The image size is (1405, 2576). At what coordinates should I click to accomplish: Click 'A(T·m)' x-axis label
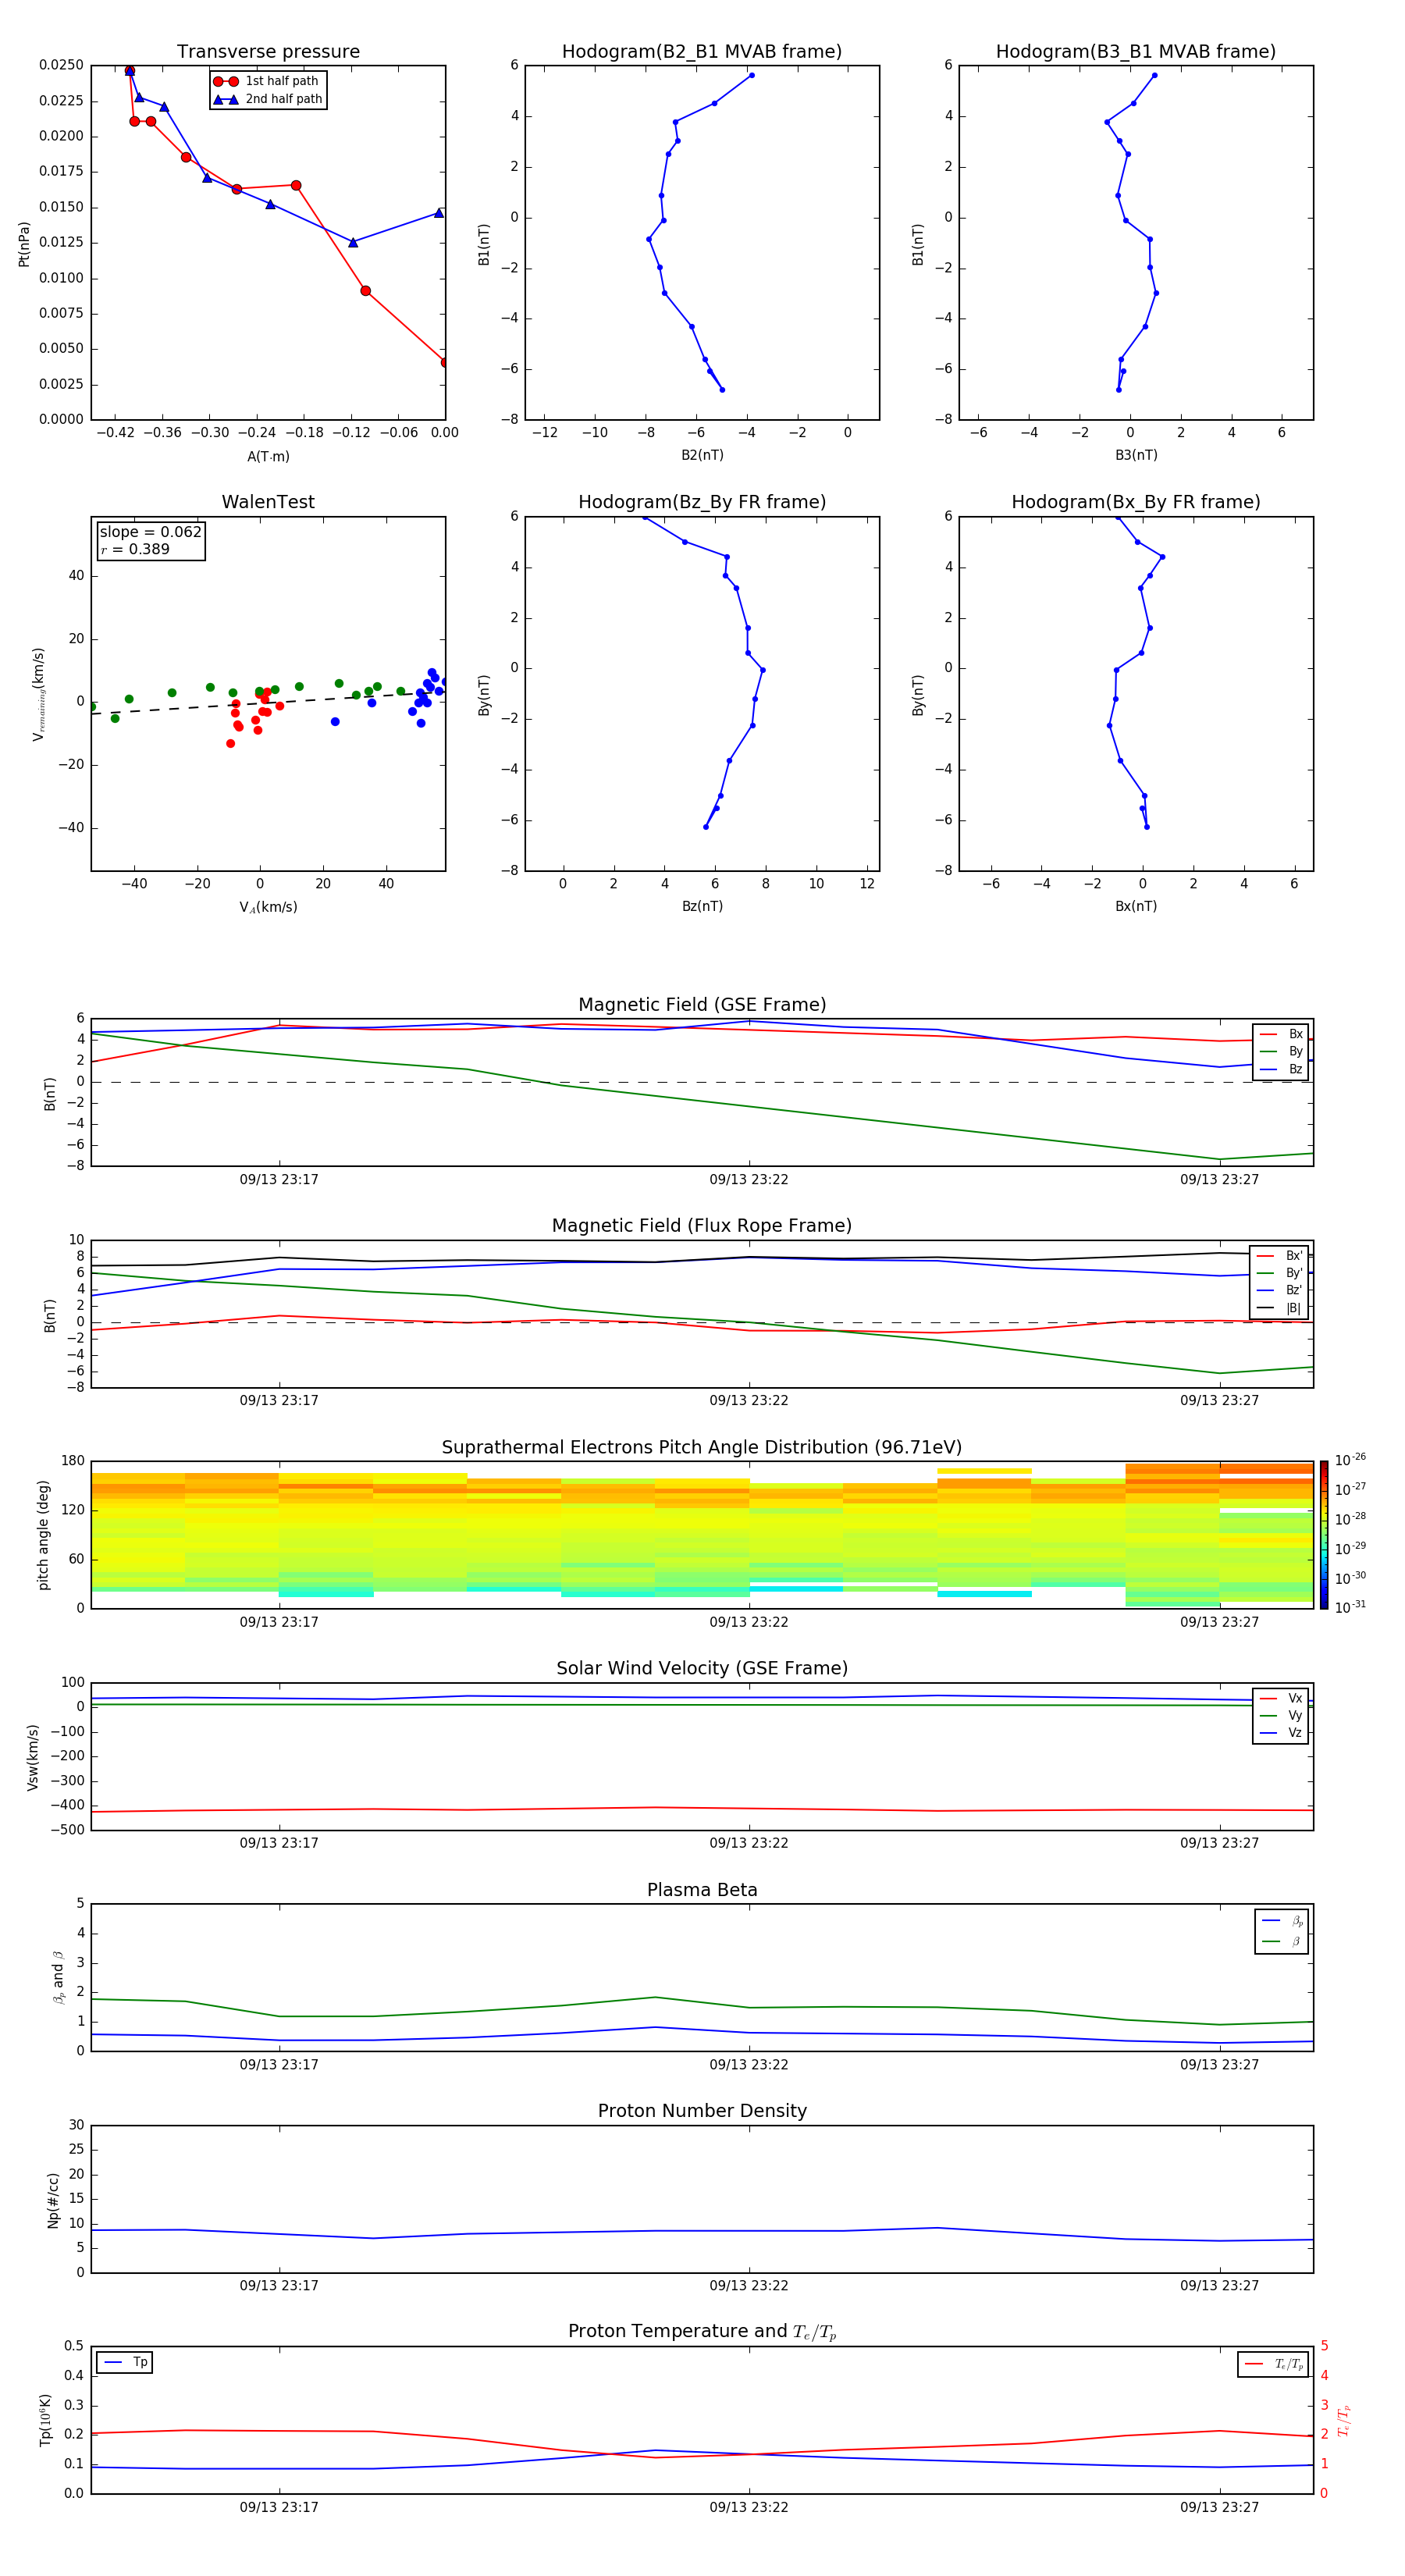pos(268,457)
